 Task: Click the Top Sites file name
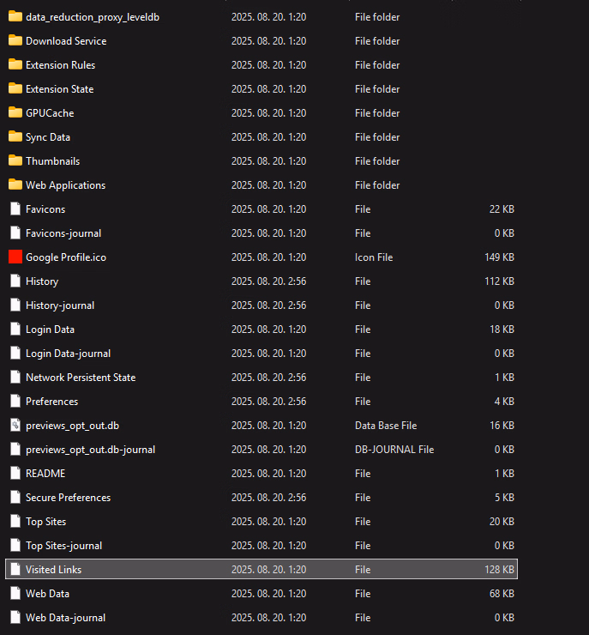pos(45,522)
